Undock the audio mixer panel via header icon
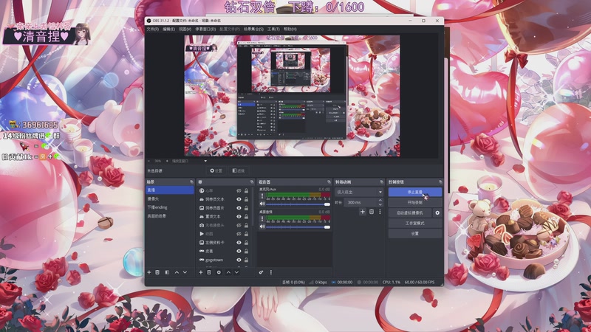This screenshot has width=591, height=332. click(x=329, y=182)
